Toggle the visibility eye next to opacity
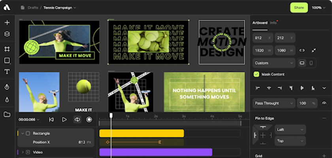The height and width of the screenshot is (158, 332). [324, 103]
